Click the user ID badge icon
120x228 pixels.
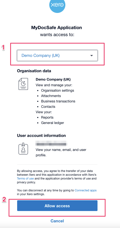(23, 148)
